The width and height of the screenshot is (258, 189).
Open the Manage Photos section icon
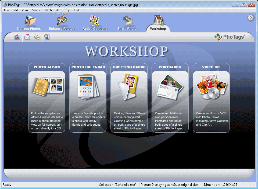coord(30,20)
